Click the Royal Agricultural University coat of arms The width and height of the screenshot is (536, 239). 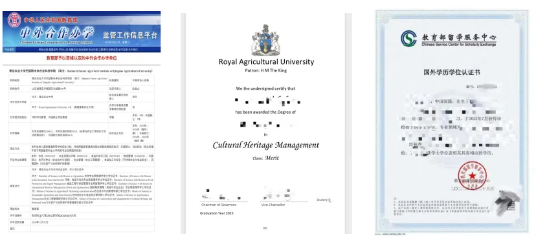(x=265, y=40)
